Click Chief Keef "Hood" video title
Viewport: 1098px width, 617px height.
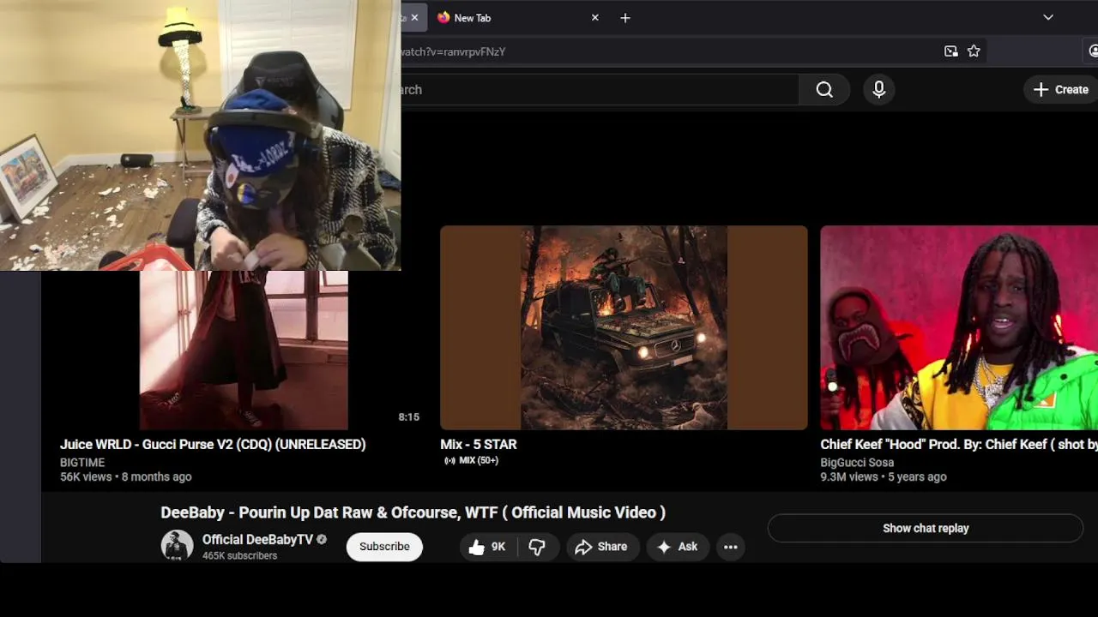[959, 444]
